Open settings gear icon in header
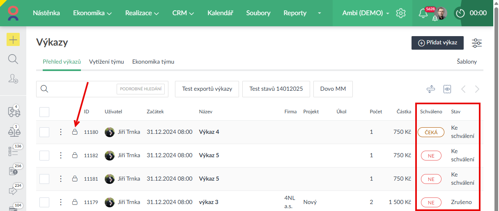The width and height of the screenshot is (499, 211). tap(400, 13)
